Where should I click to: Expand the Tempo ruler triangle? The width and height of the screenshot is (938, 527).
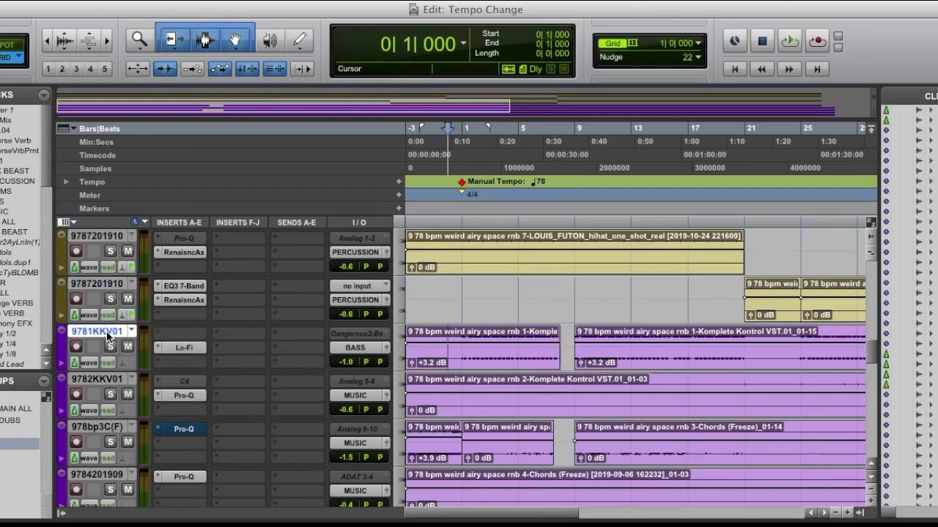tap(66, 182)
